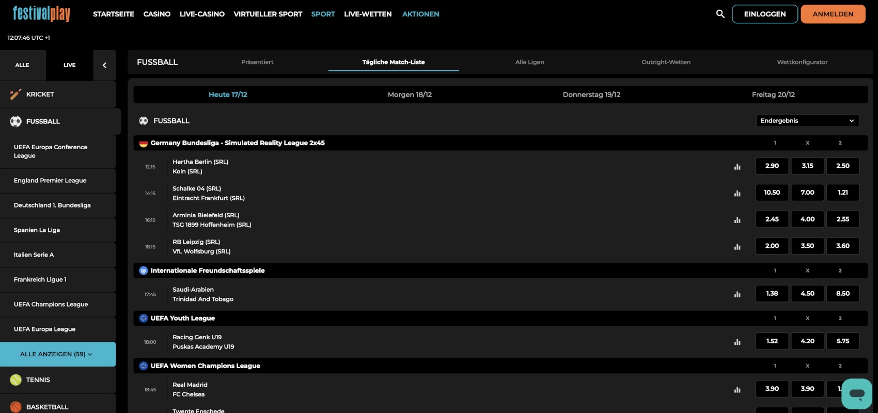The image size is (878, 413).
Task: Open the Endergebnis market dropdown
Action: [807, 121]
